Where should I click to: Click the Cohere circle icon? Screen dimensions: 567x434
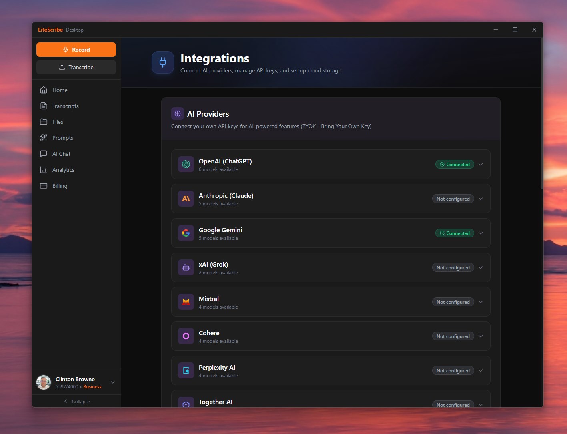coord(186,336)
